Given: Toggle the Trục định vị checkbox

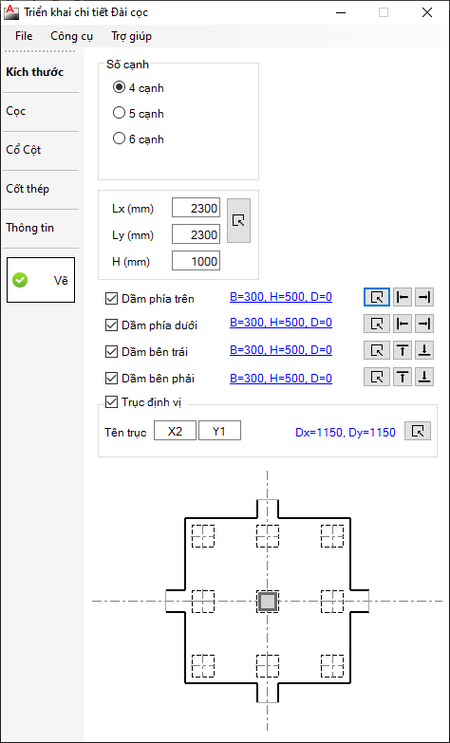Looking at the screenshot, I should click(x=111, y=402).
